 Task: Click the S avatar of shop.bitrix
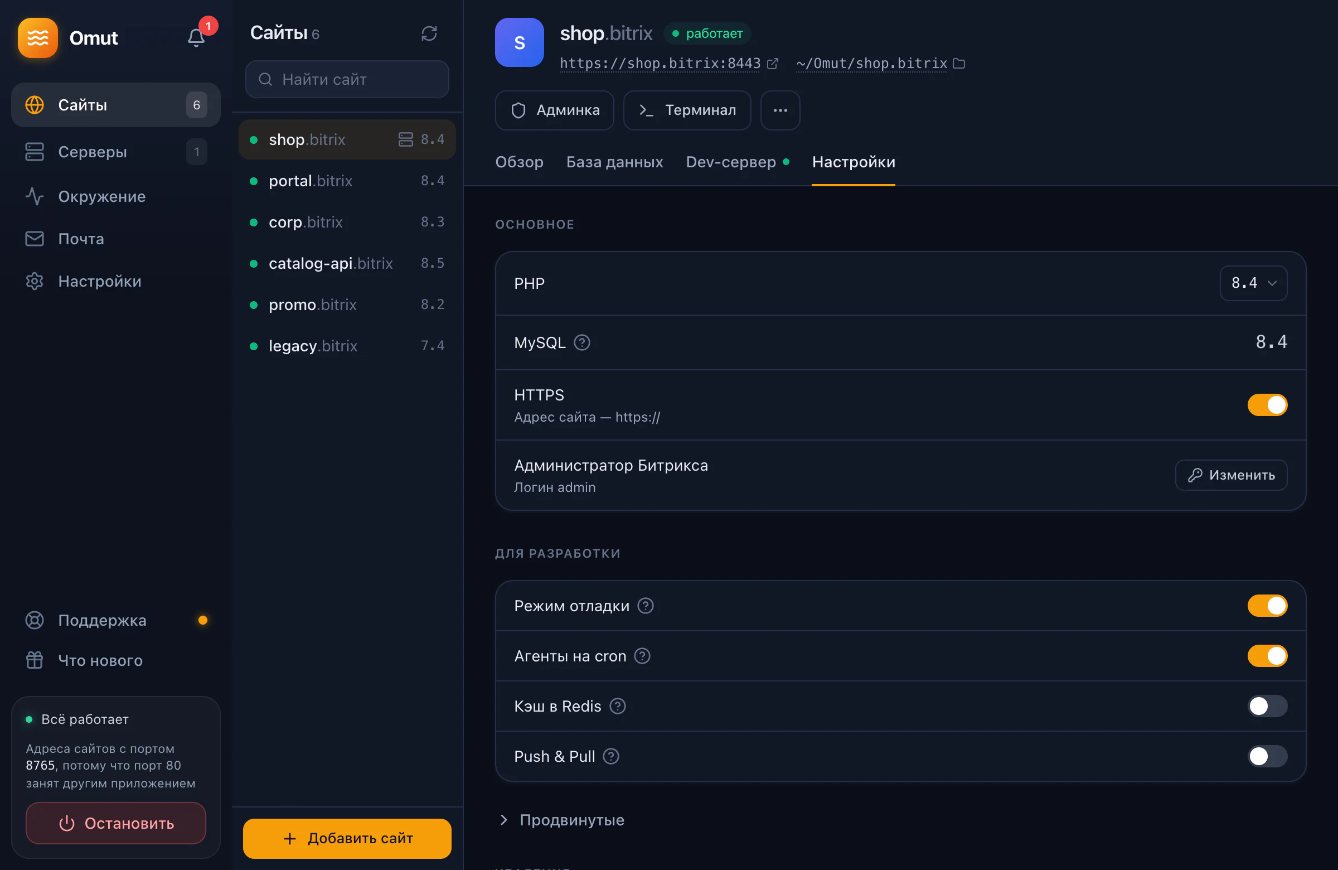point(519,42)
